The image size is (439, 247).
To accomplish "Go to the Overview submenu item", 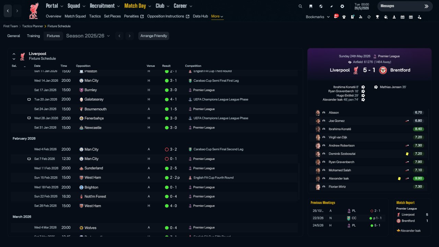I will 54,16.
